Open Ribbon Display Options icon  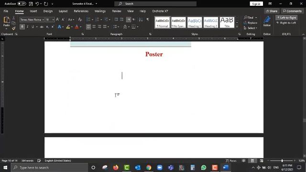click(270, 4)
